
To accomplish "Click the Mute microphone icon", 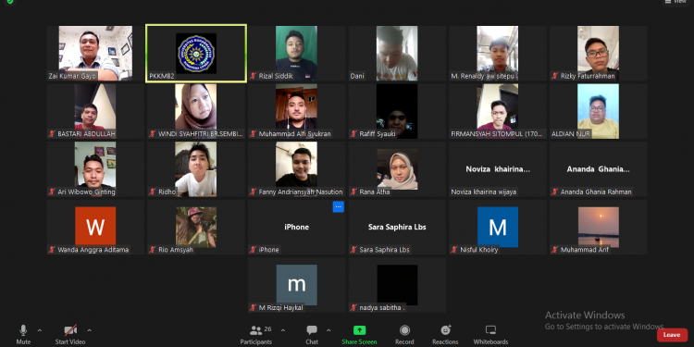I will pos(23,330).
